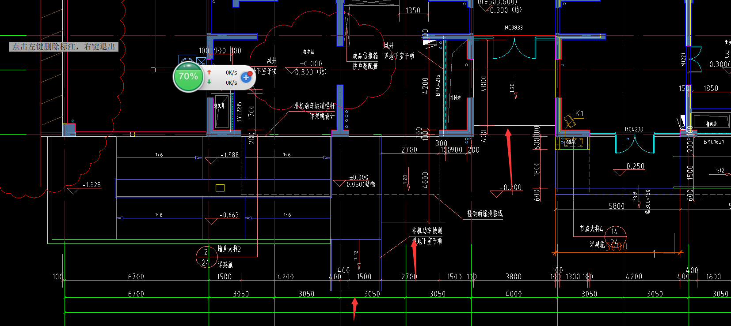Select the 0.250 elevation mark
The image size is (731, 326).
pos(636,166)
